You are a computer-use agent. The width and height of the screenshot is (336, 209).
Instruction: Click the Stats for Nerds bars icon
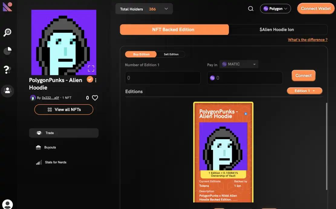tap(39, 162)
